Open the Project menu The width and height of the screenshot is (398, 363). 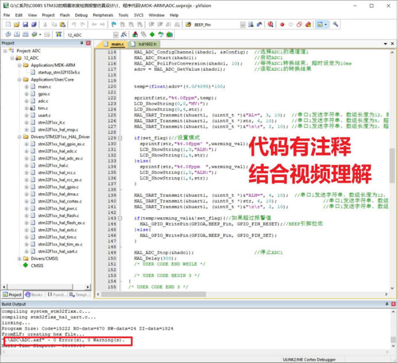48,15
